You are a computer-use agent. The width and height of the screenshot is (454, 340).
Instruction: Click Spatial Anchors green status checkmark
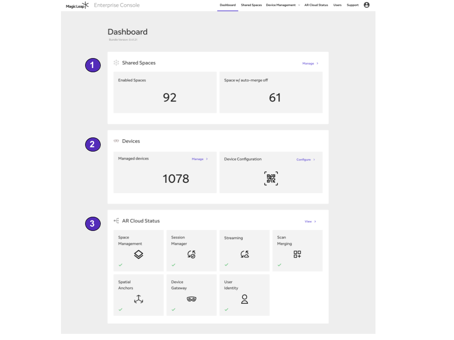121,309
